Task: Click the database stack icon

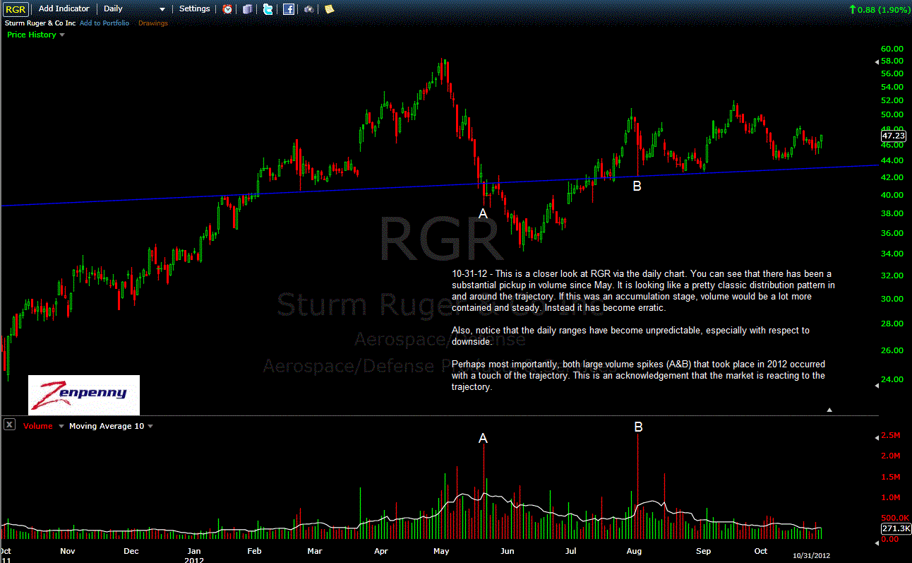Action: (247, 9)
